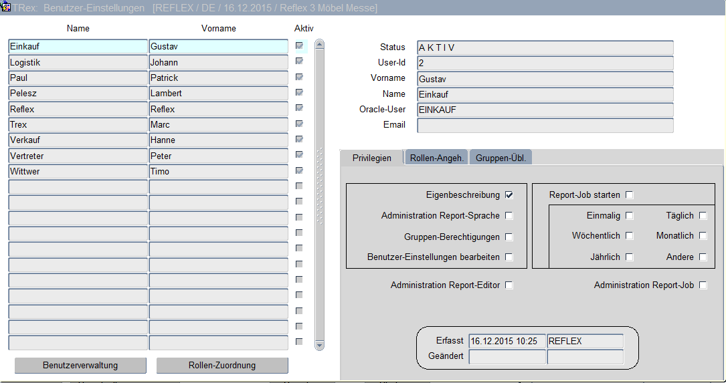Enable the Täglich schedule option
726x383 pixels.
click(x=703, y=216)
